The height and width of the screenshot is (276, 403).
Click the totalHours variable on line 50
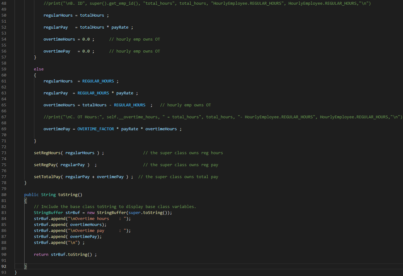92,15
